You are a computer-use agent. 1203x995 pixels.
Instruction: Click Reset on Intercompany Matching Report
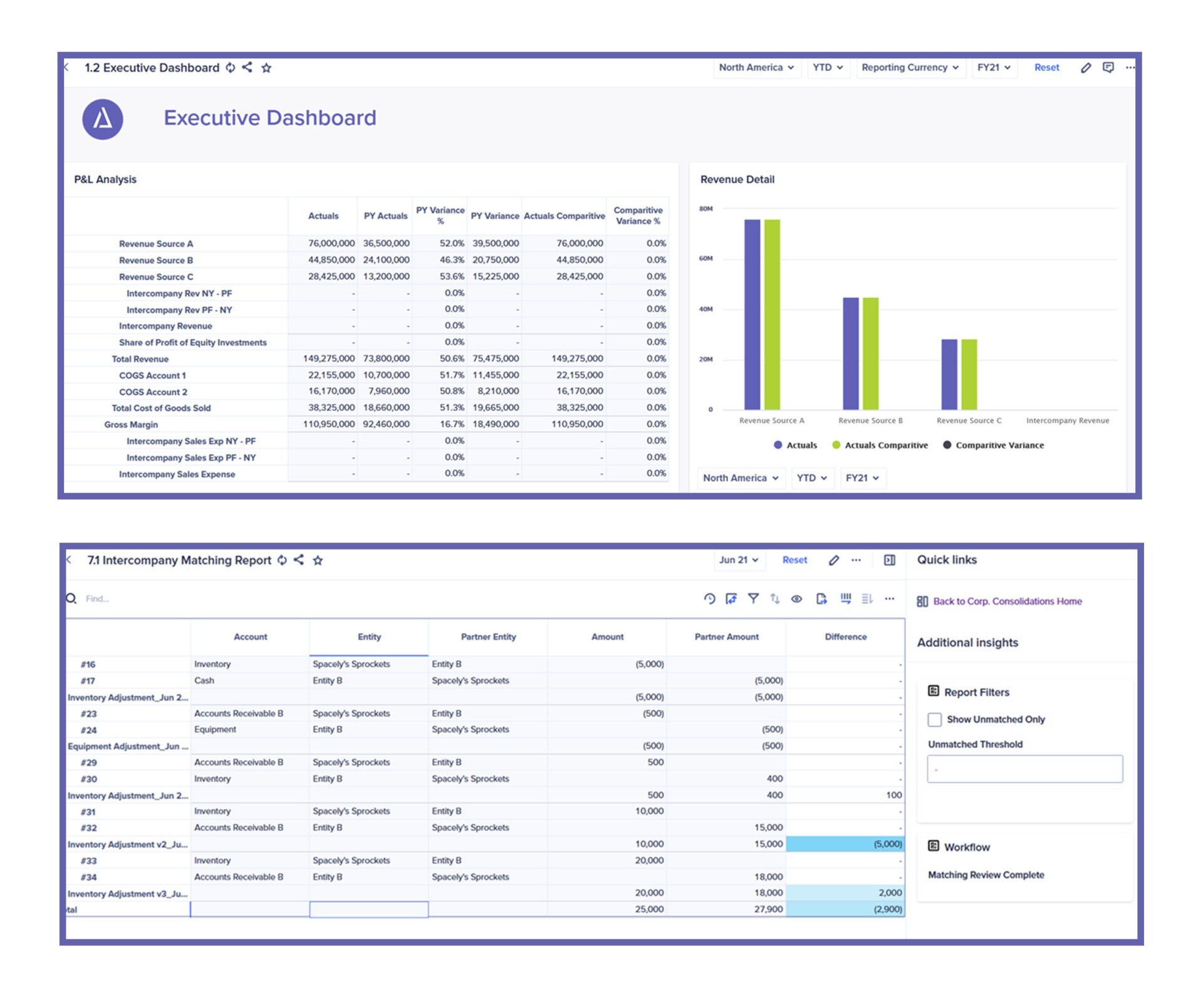794,560
